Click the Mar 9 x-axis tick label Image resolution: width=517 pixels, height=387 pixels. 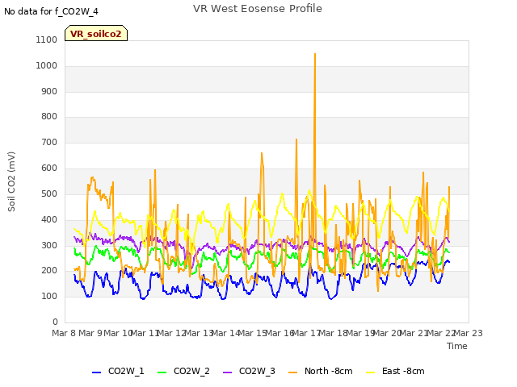coord(90,333)
